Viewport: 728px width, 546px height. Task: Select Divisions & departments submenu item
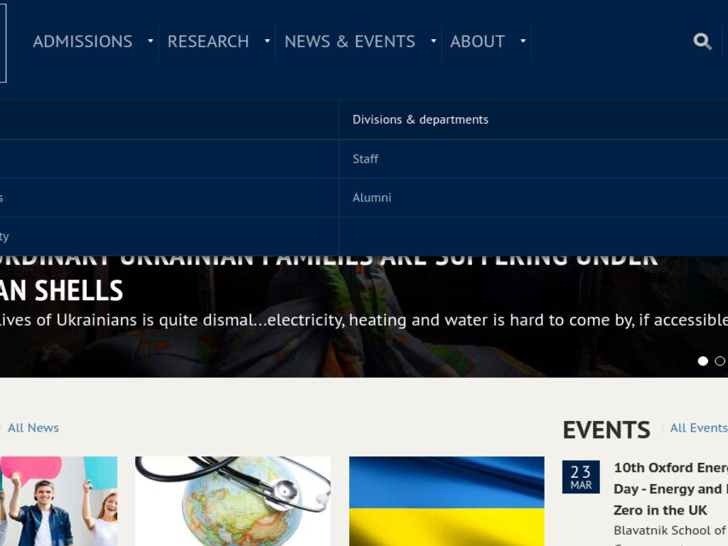[x=420, y=119]
